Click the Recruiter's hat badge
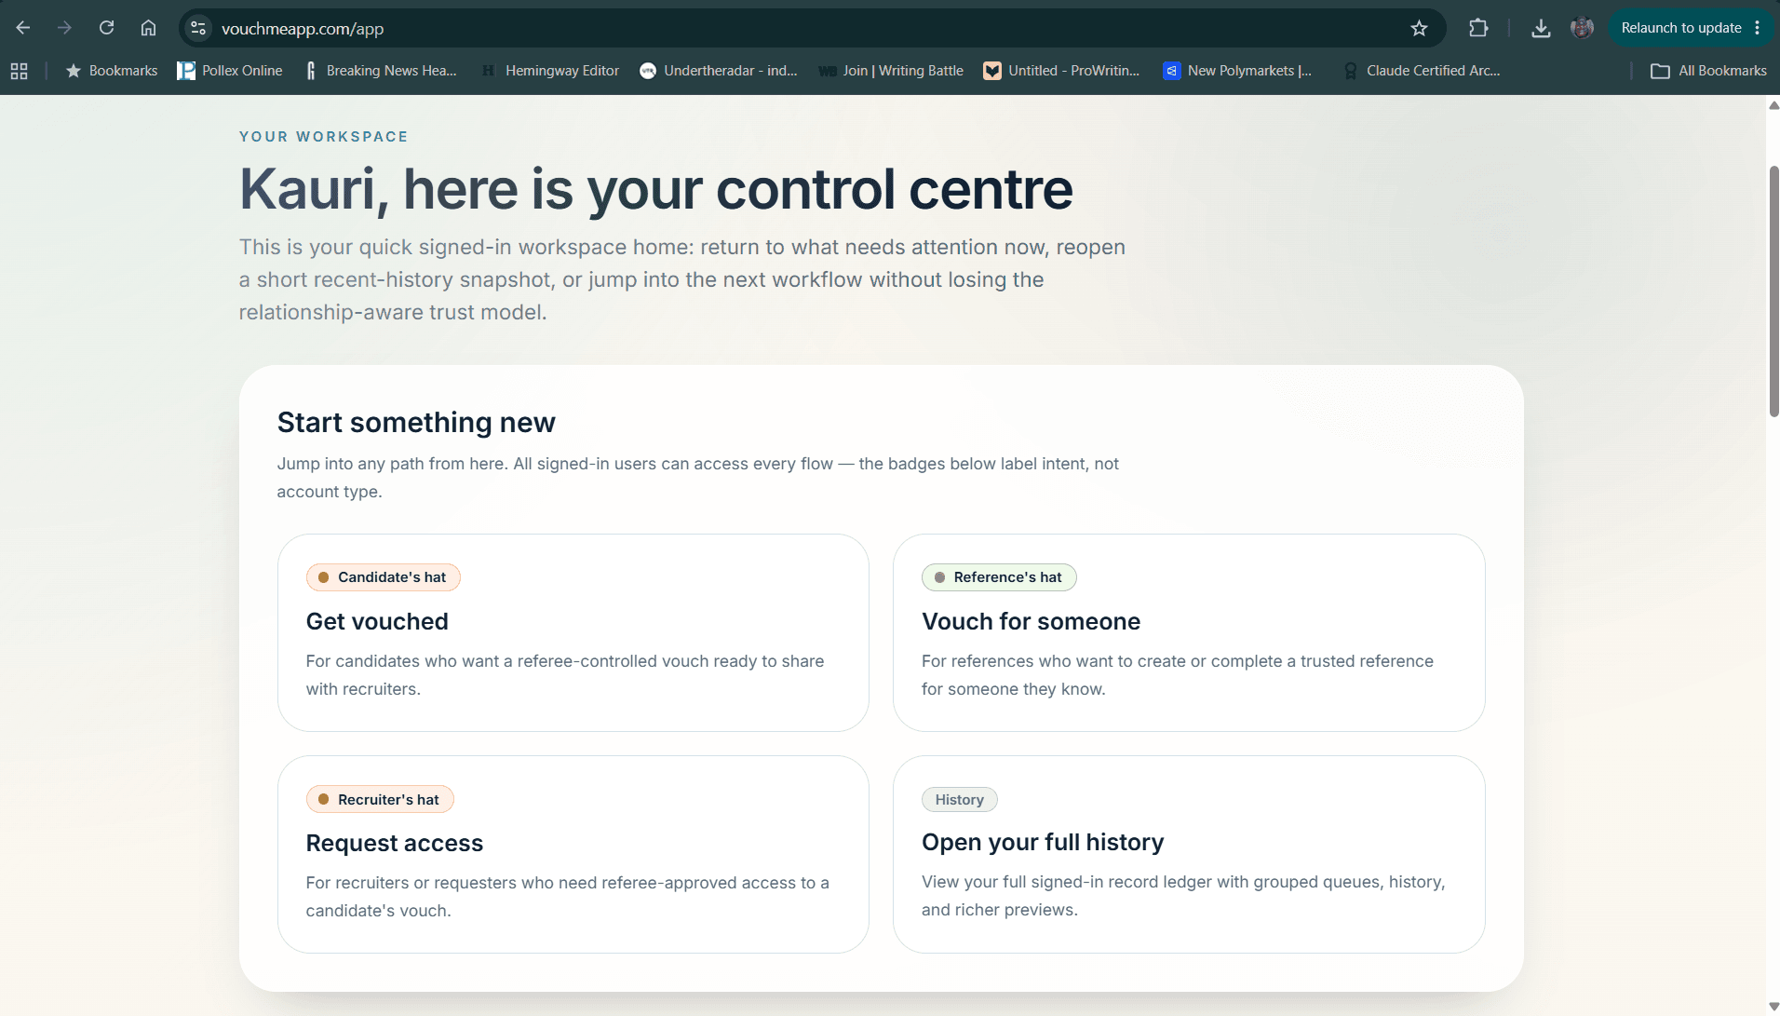 click(380, 799)
